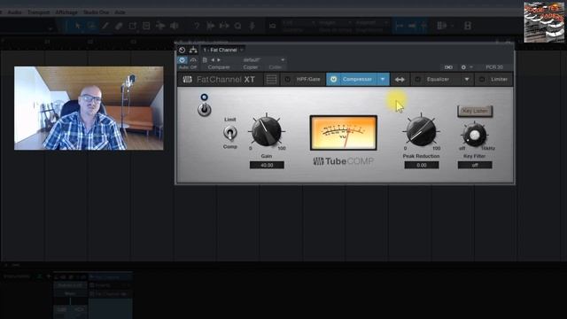This screenshot has width=567, height=319.
Task: Click the Peak Reduction value field showing 0.00
Action: (x=422, y=165)
